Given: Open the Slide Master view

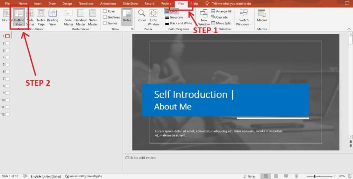Looking at the screenshot, I should coord(69,18).
